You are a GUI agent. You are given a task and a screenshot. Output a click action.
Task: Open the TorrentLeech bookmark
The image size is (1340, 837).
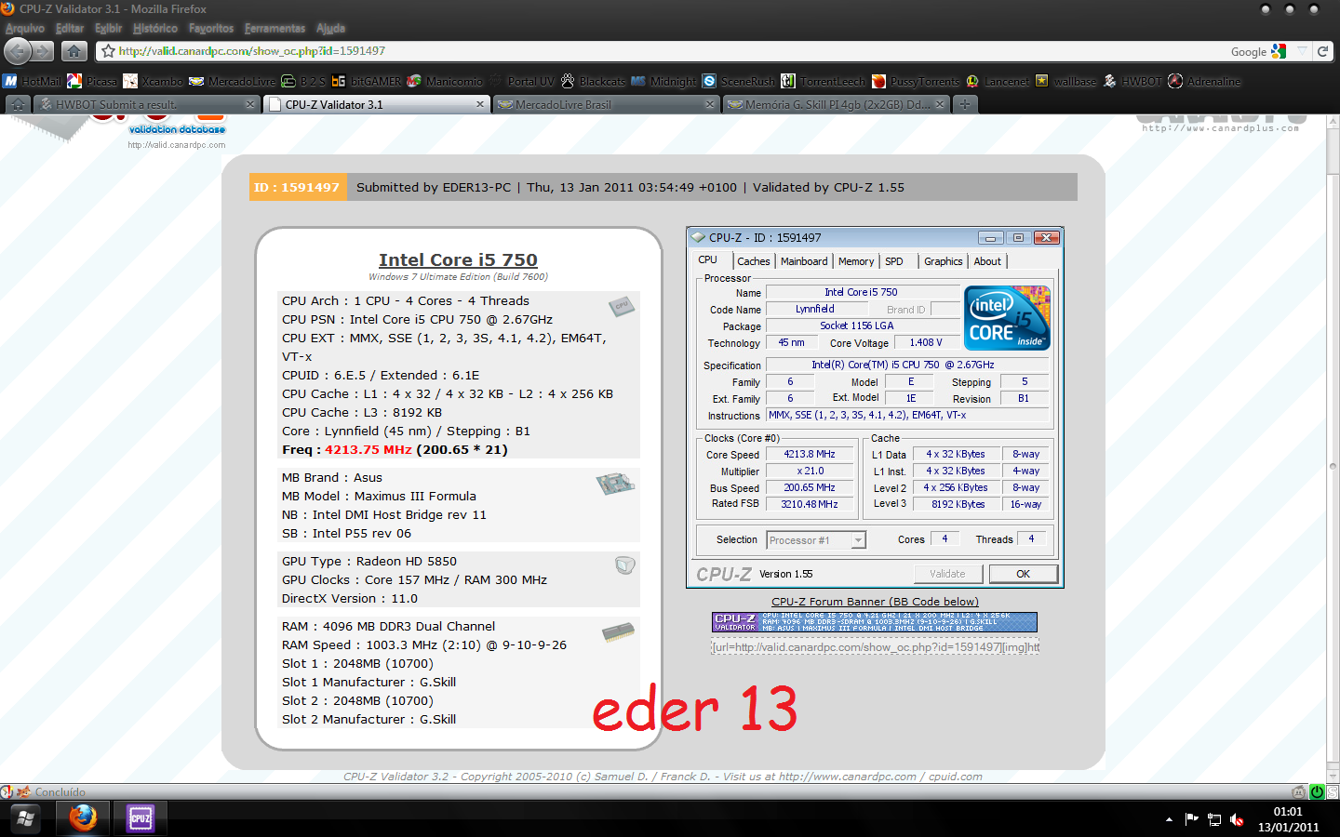824,81
